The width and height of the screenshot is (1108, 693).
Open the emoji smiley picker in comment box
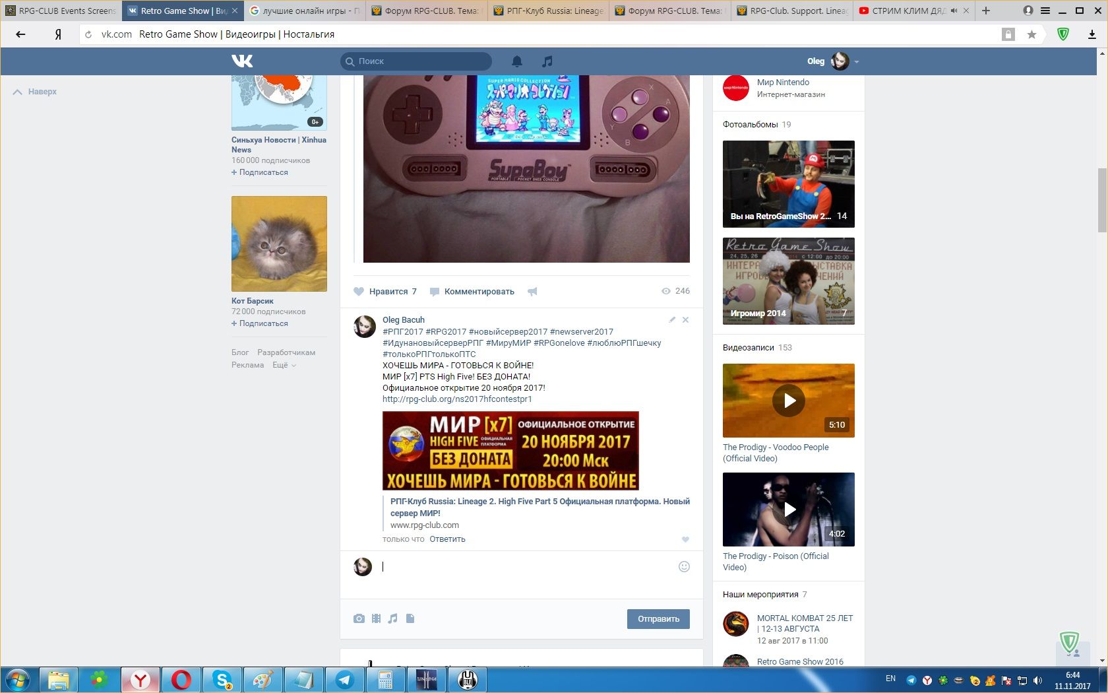tap(684, 566)
